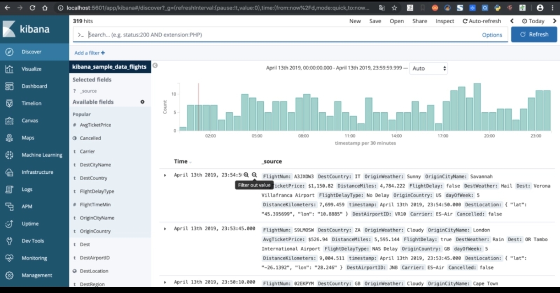Open the Dev Tools wrench icon

point(9,241)
